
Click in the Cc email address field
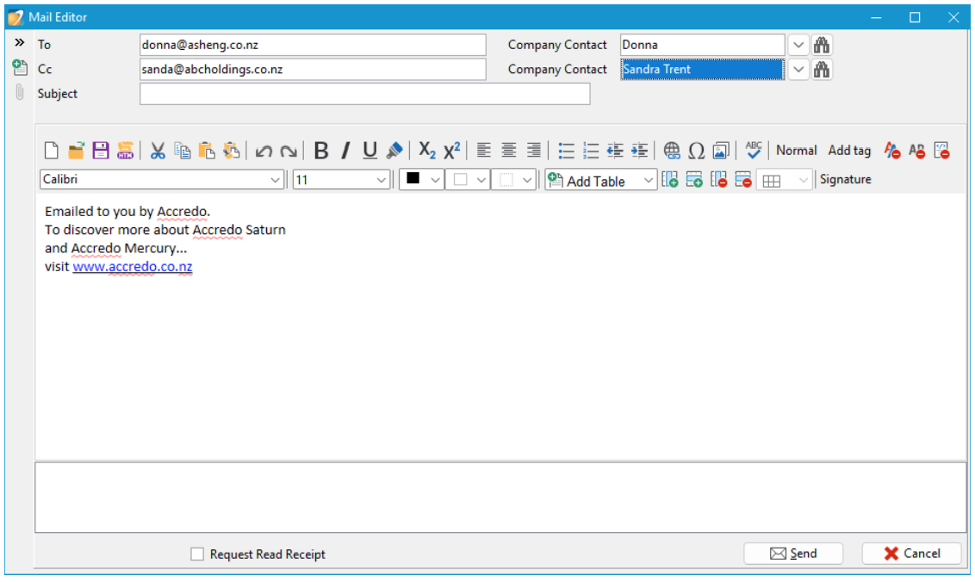point(313,69)
